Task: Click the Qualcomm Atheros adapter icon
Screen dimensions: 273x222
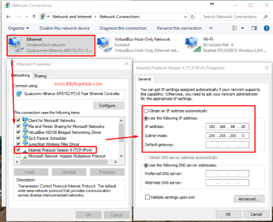Action: (x=19, y=94)
